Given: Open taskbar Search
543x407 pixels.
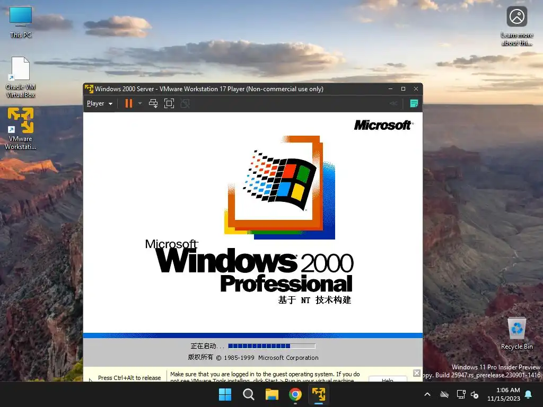Looking at the screenshot, I should tap(248, 394).
